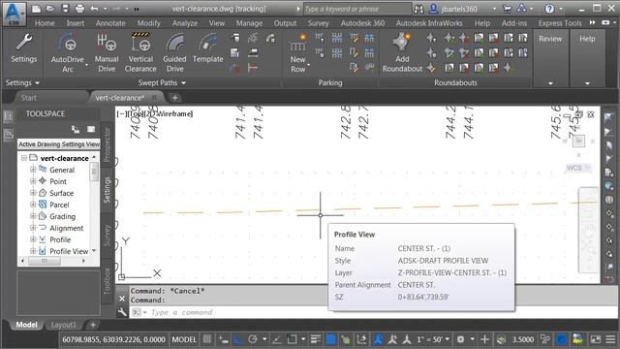Image resolution: width=620 pixels, height=349 pixels.
Task: Type in the keyword search field
Action: [x=357, y=9]
